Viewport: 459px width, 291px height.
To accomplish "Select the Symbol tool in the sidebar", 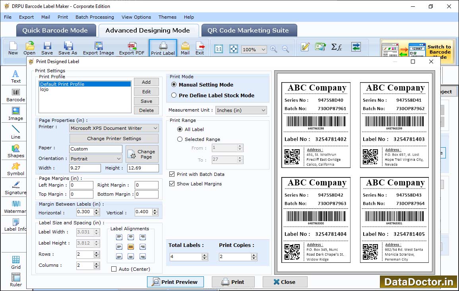I will coord(16,169).
